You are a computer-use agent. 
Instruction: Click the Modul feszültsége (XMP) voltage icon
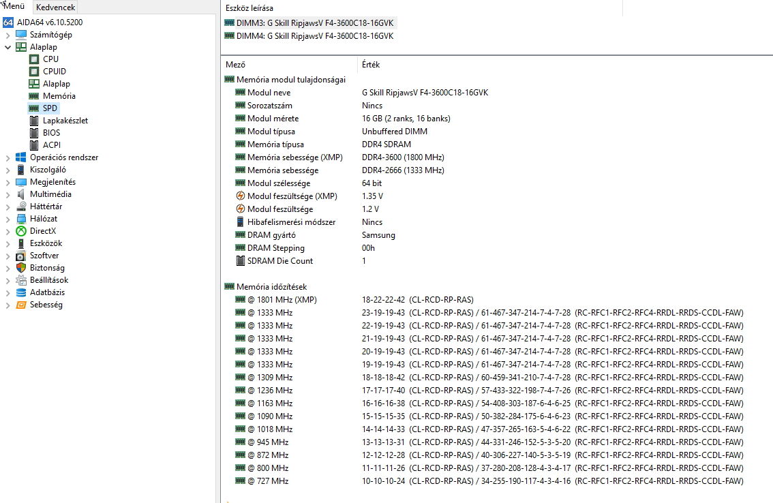(240, 196)
